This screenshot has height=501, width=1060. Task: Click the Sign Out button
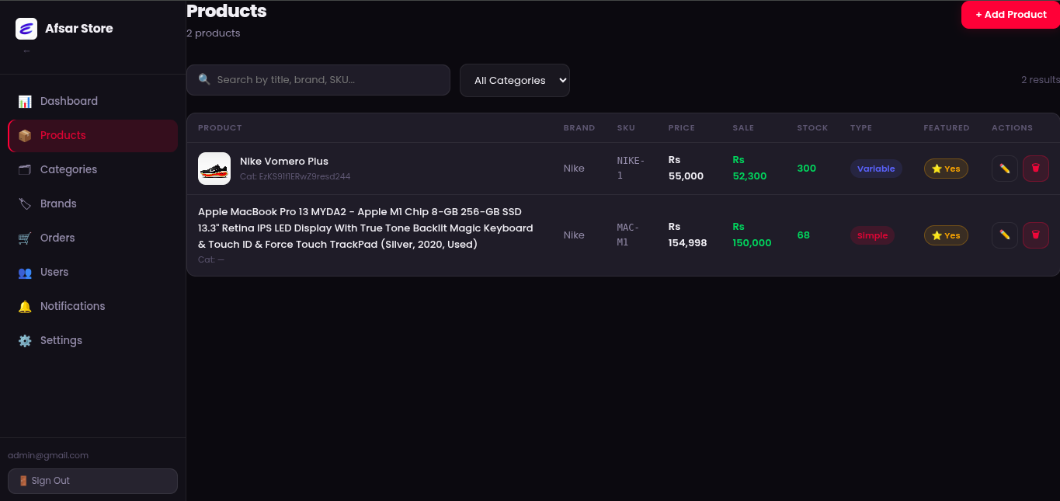pyautogui.click(x=93, y=481)
